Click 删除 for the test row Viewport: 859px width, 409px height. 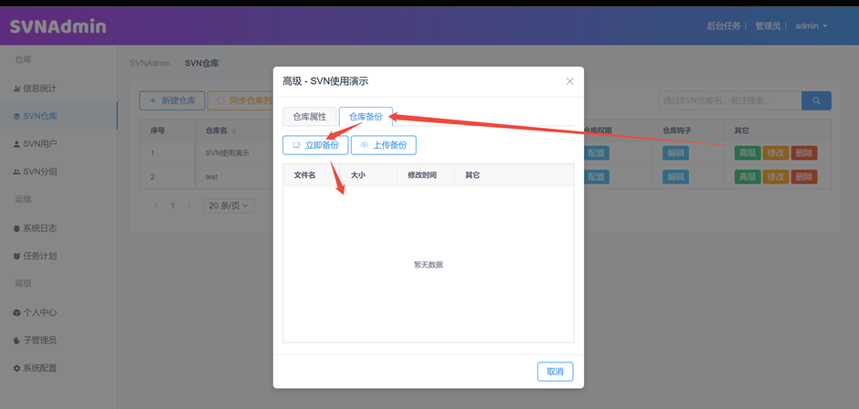tap(804, 177)
